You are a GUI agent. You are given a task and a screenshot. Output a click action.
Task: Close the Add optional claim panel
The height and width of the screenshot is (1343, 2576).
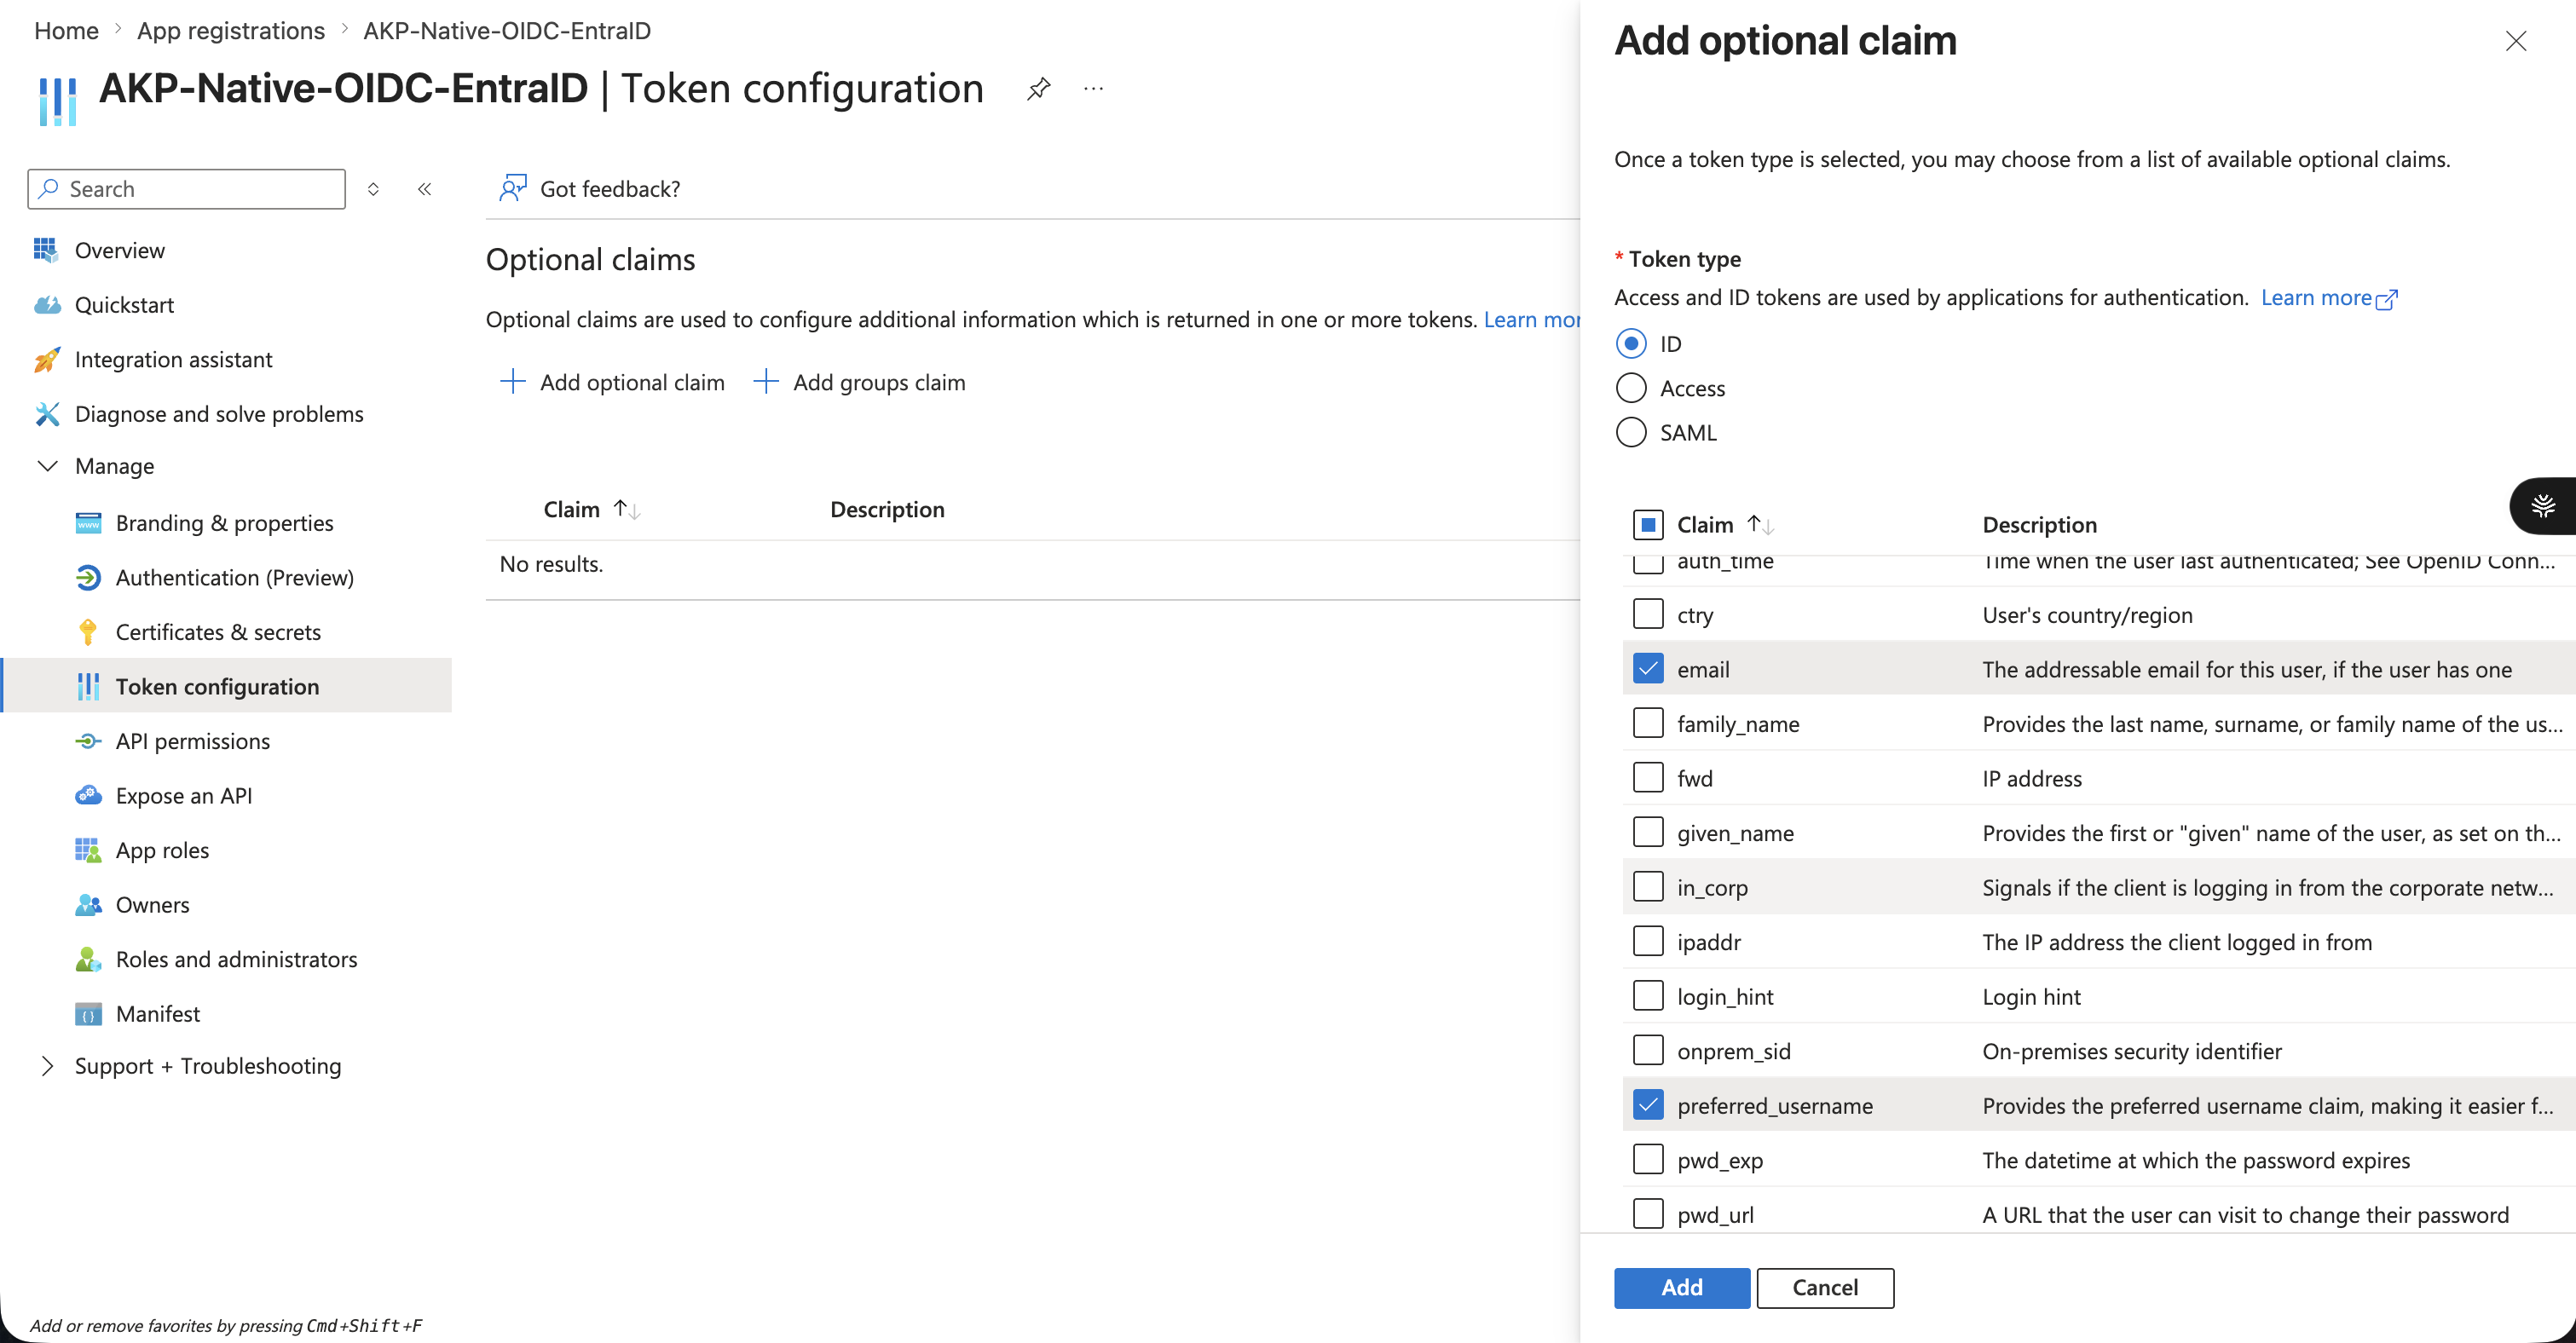tap(2516, 41)
